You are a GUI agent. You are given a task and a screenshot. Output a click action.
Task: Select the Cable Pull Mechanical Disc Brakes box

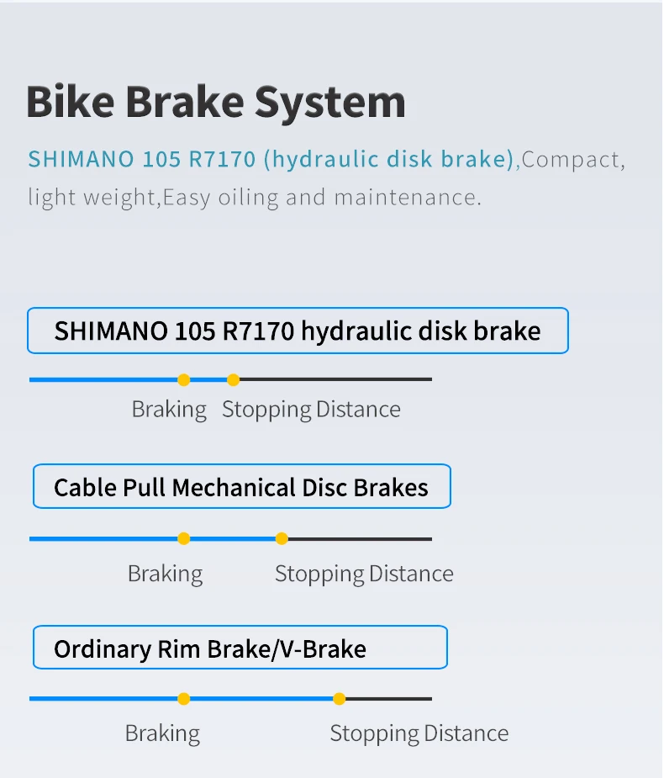241,487
